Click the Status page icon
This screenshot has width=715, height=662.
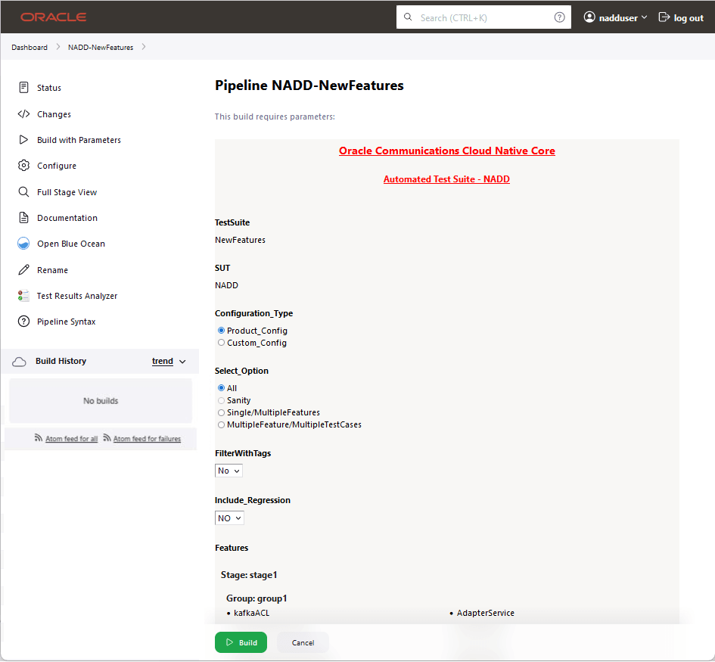click(x=23, y=88)
